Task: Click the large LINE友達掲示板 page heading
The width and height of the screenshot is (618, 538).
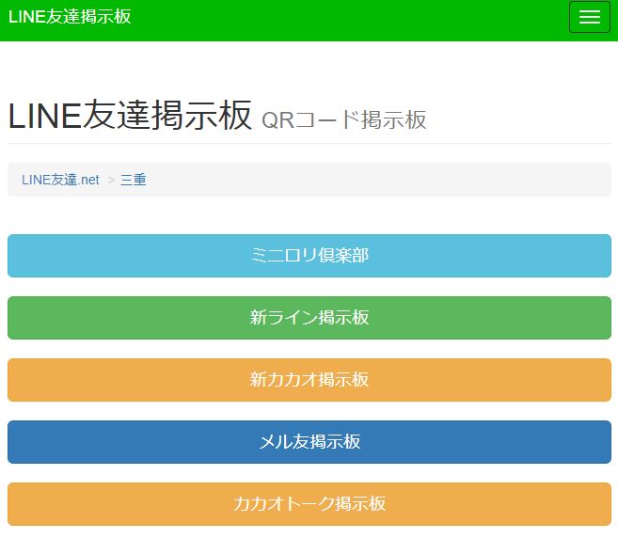Action: 130,115
